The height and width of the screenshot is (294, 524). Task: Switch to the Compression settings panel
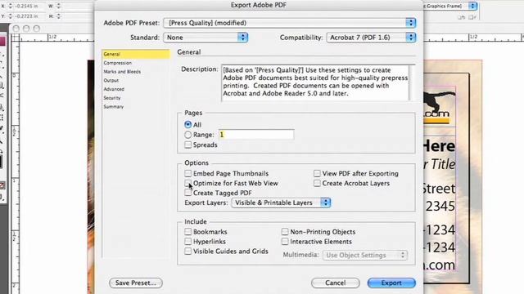(117, 63)
